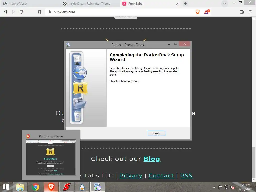The width and height of the screenshot is (256, 192).
Task: Open the Brave Rewards triangle icon
Action: [x=207, y=12]
